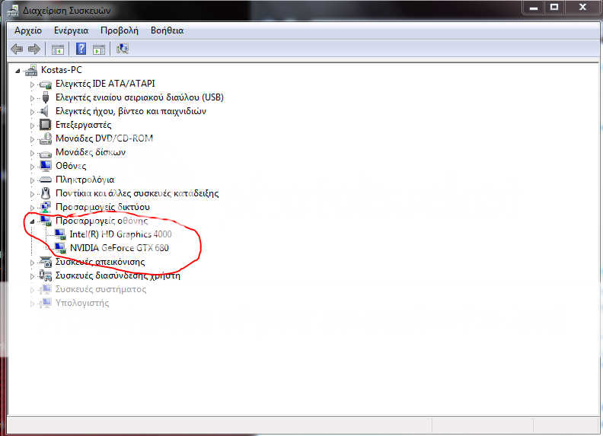
Task: Collapse the Προσαρμογείς οθόνης category
Action: pyautogui.click(x=33, y=221)
